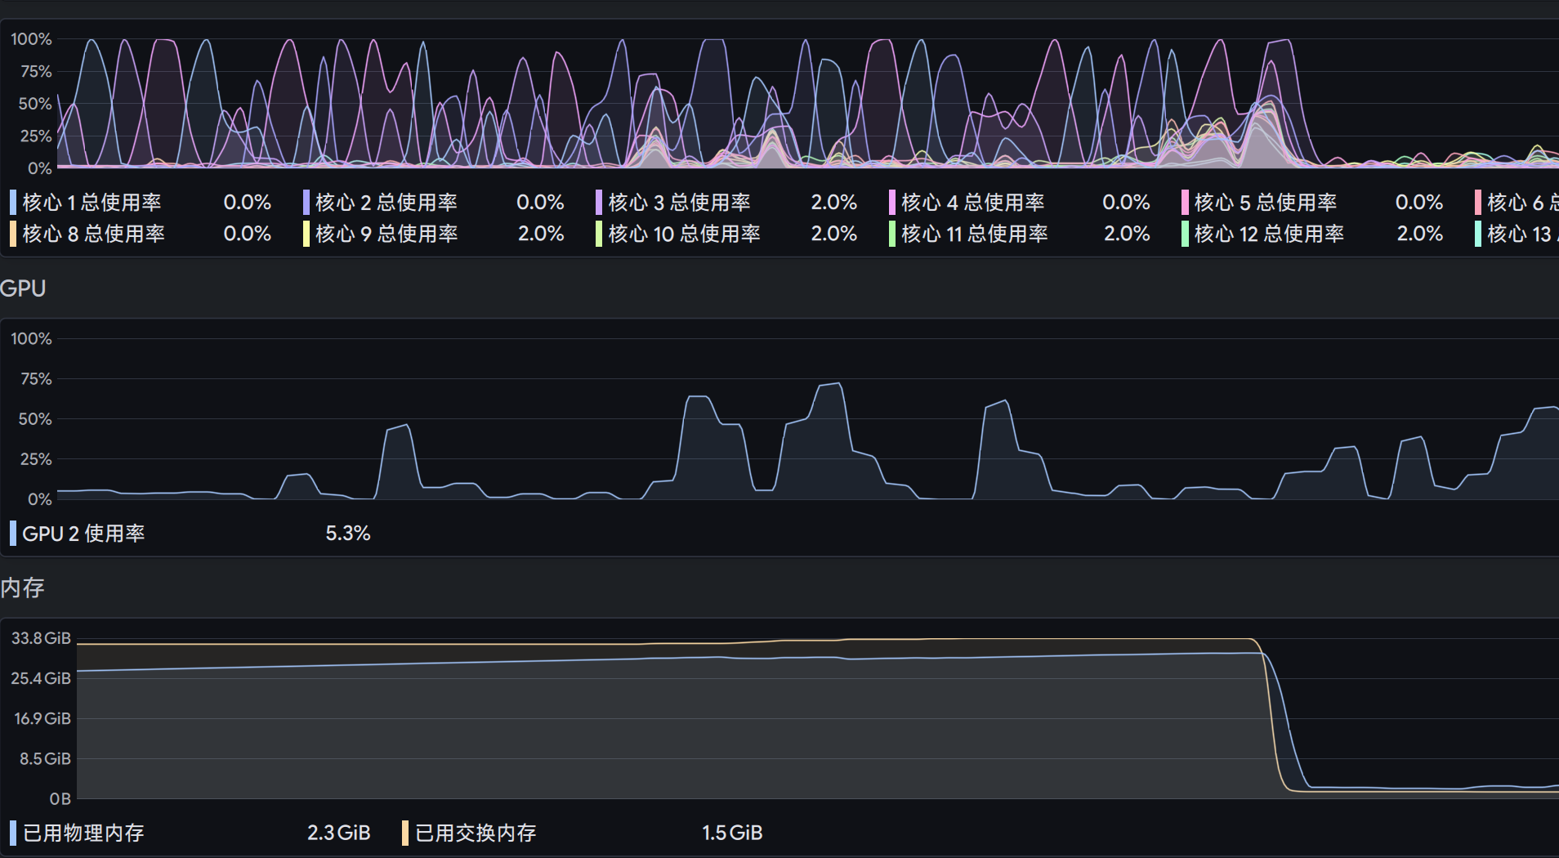
Task: Click the GPU section heading
Action: coord(23,288)
